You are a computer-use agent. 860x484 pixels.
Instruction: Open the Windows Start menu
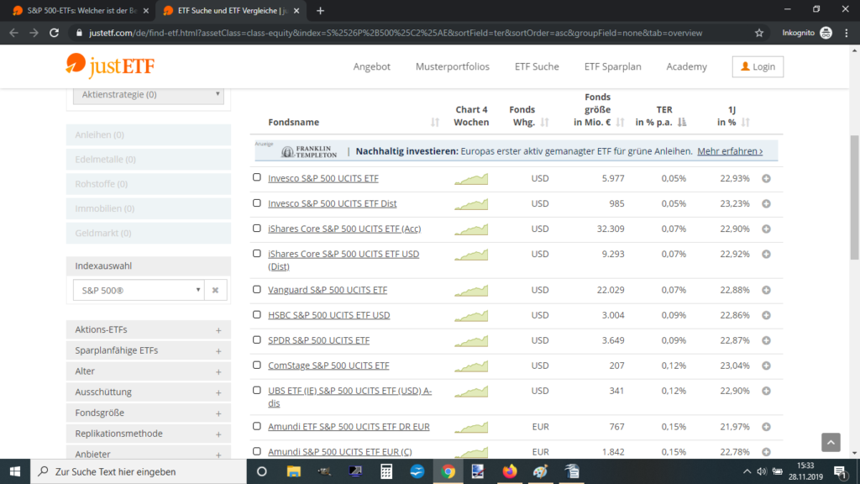tap(15, 471)
